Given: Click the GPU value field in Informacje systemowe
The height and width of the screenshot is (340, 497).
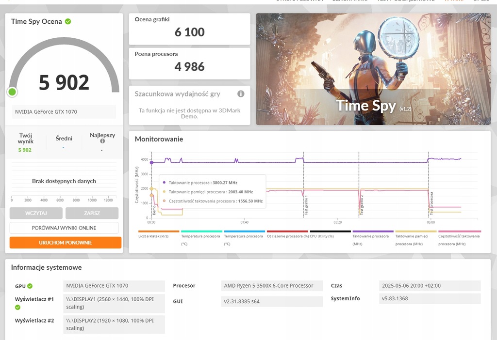Looking at the screenshot, I should (x=114, y=286).
